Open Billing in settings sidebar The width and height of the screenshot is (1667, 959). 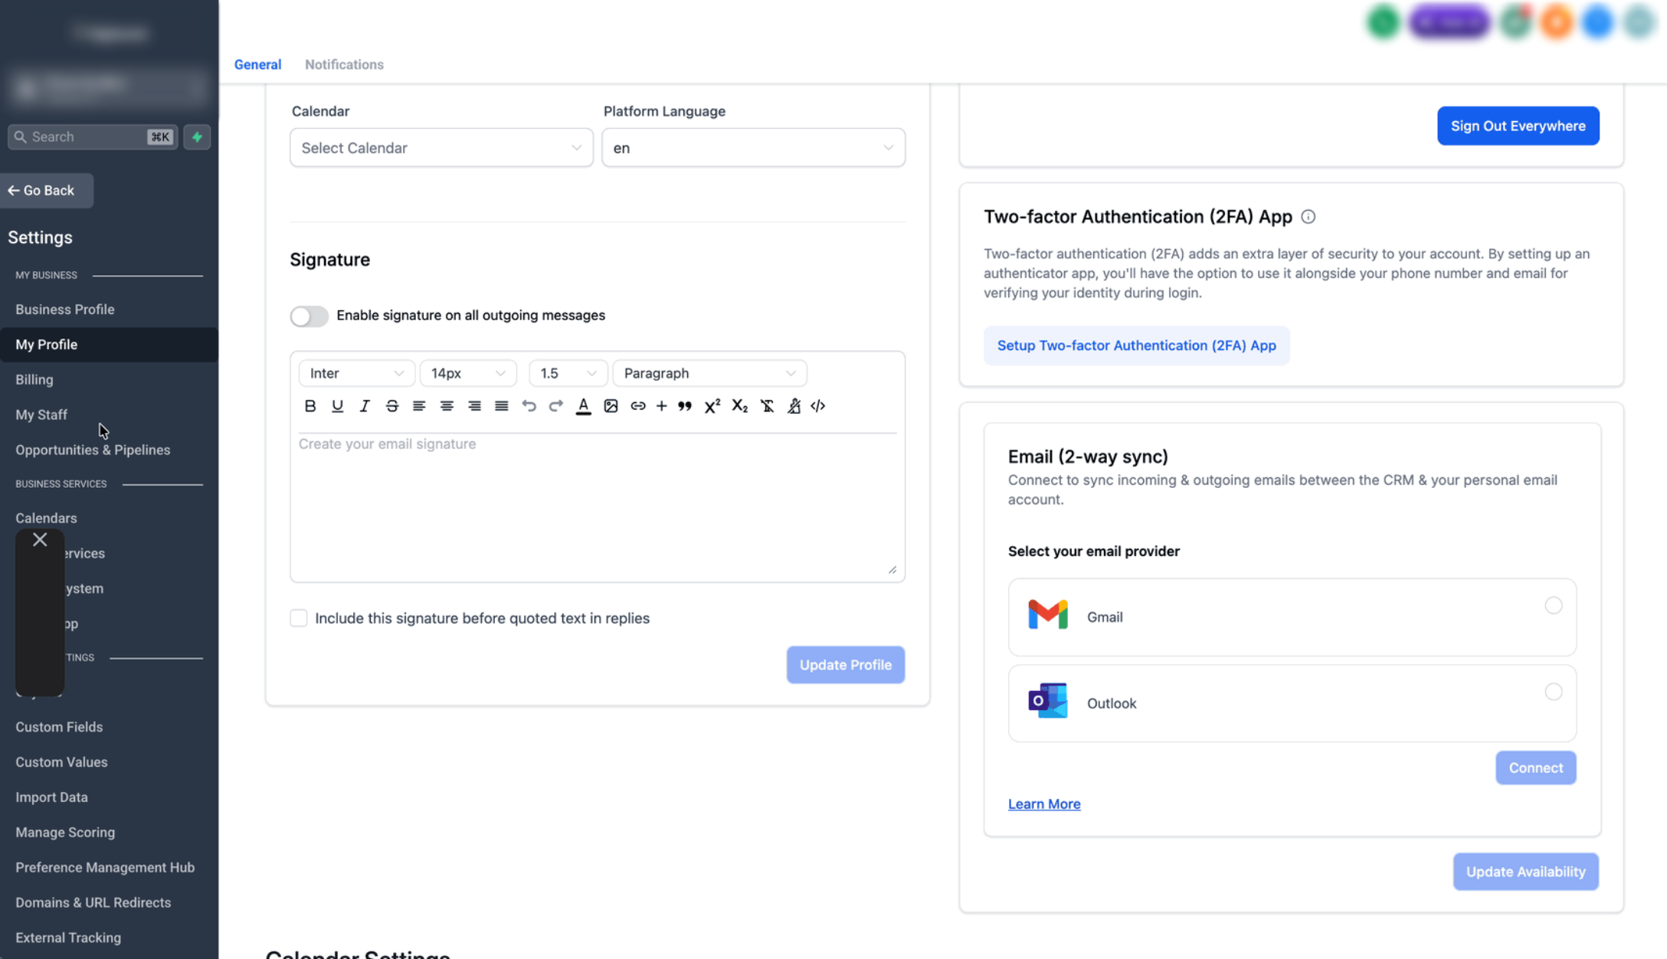pyautogui.click(x=34, y=380)
